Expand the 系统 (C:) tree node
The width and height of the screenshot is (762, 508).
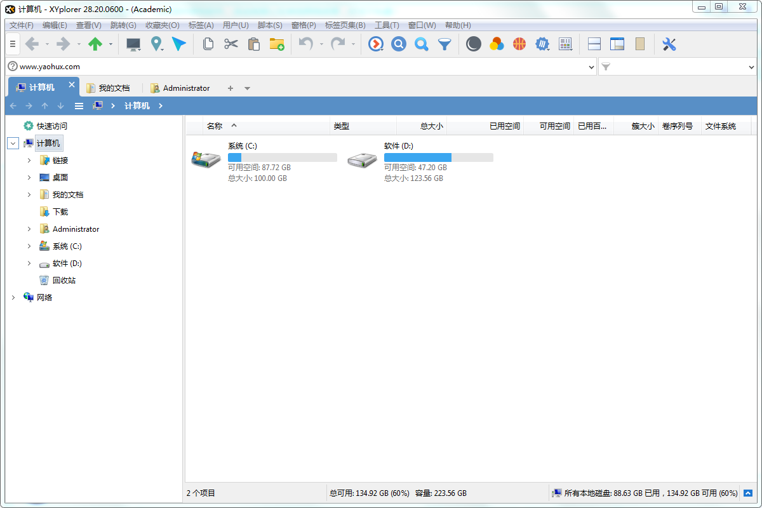29,246
